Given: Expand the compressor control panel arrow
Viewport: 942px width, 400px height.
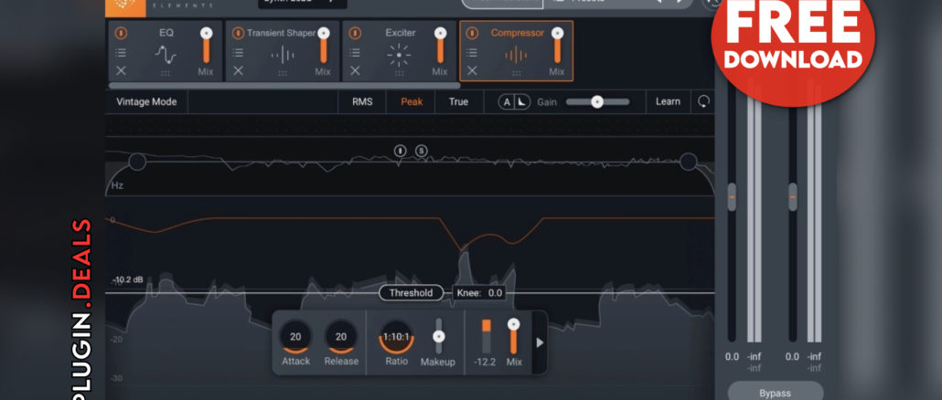Looking at the screenshot, I should click(540, 342).
